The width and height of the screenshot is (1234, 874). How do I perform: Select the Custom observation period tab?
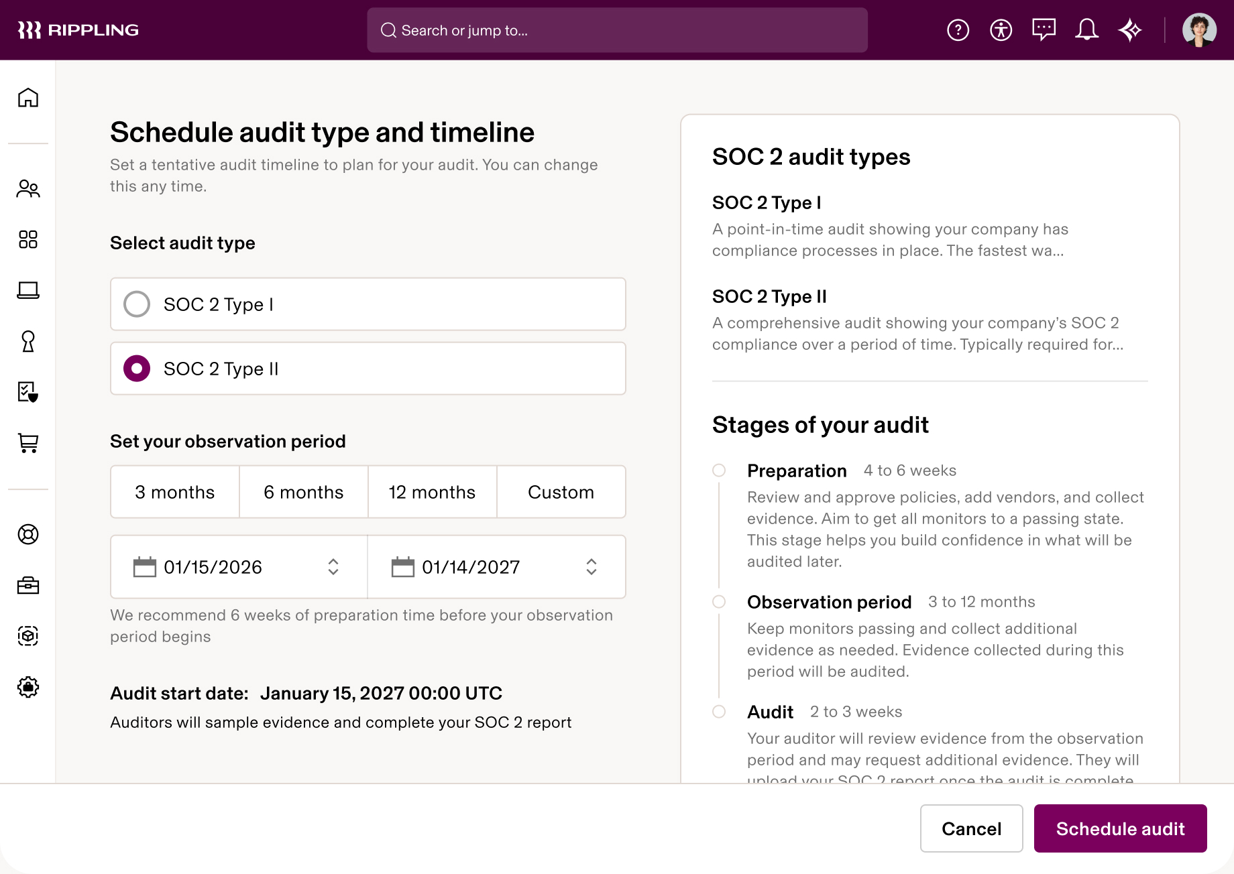click(561, 492)
